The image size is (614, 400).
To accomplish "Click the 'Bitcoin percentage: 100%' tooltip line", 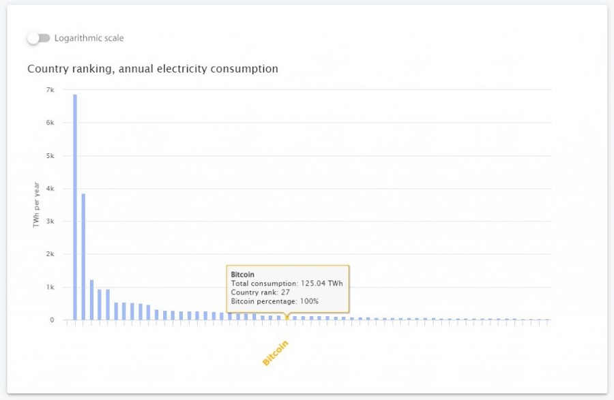I will click(275, 301).
